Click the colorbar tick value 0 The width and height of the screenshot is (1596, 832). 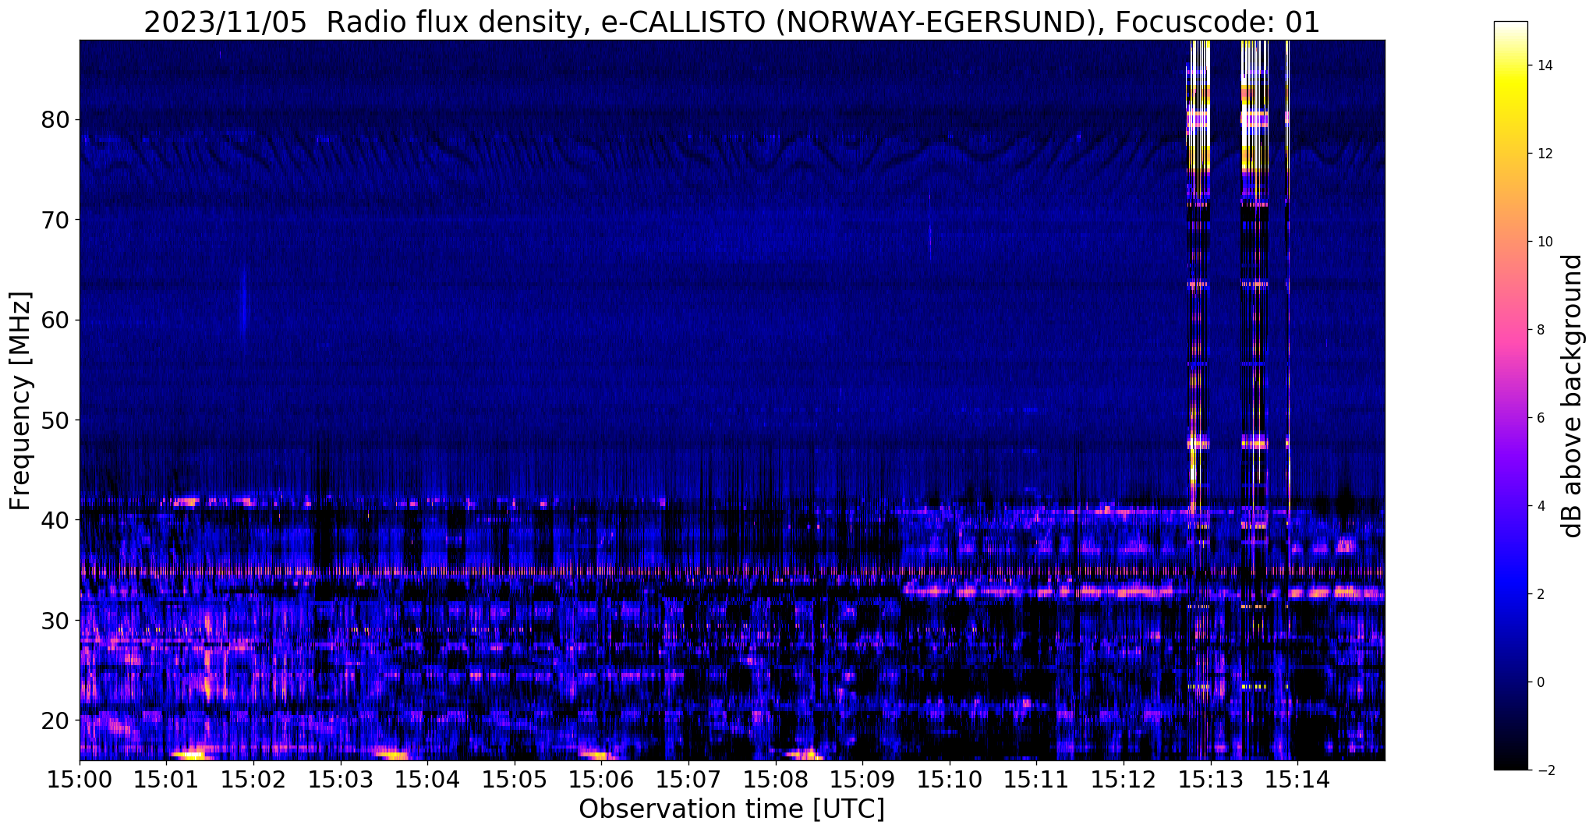(1541, 682)
